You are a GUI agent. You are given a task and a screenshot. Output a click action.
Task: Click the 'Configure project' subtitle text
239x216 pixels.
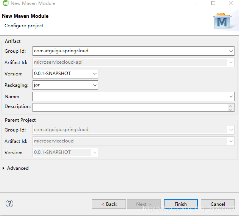[x=24, y=26]
